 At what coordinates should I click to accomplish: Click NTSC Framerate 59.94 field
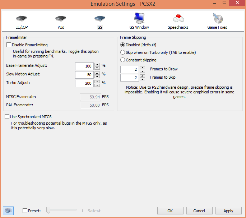pyautogui.click(x=90, y=97)
